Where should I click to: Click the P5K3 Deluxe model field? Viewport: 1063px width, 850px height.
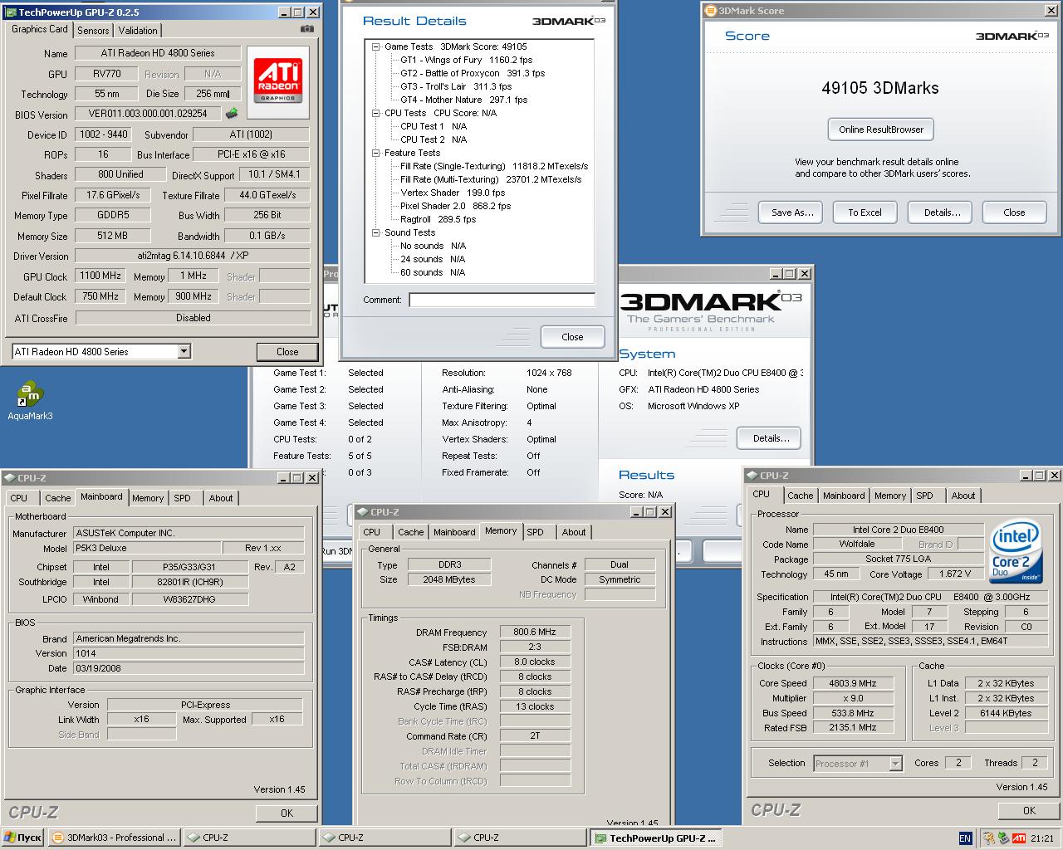click(x=147, y=548)
